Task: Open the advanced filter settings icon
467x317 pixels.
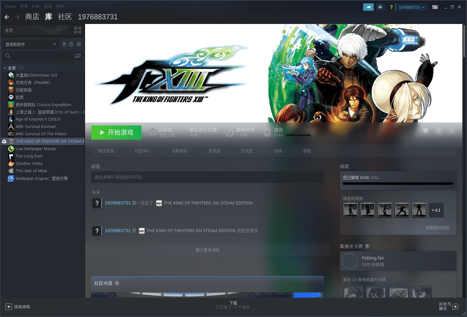Action: (x=78, y=56)
